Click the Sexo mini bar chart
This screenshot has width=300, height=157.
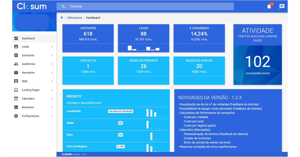point(155,136)
